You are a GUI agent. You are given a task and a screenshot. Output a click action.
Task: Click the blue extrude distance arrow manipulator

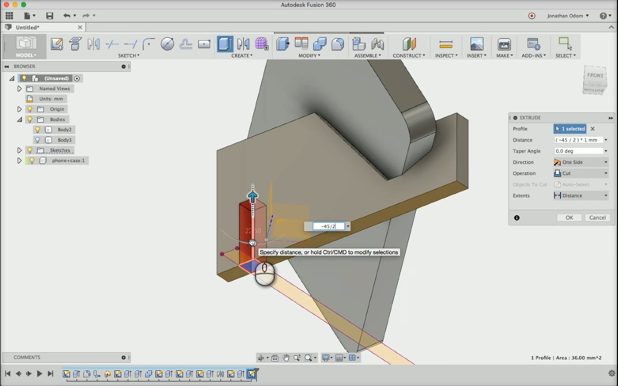253,196
